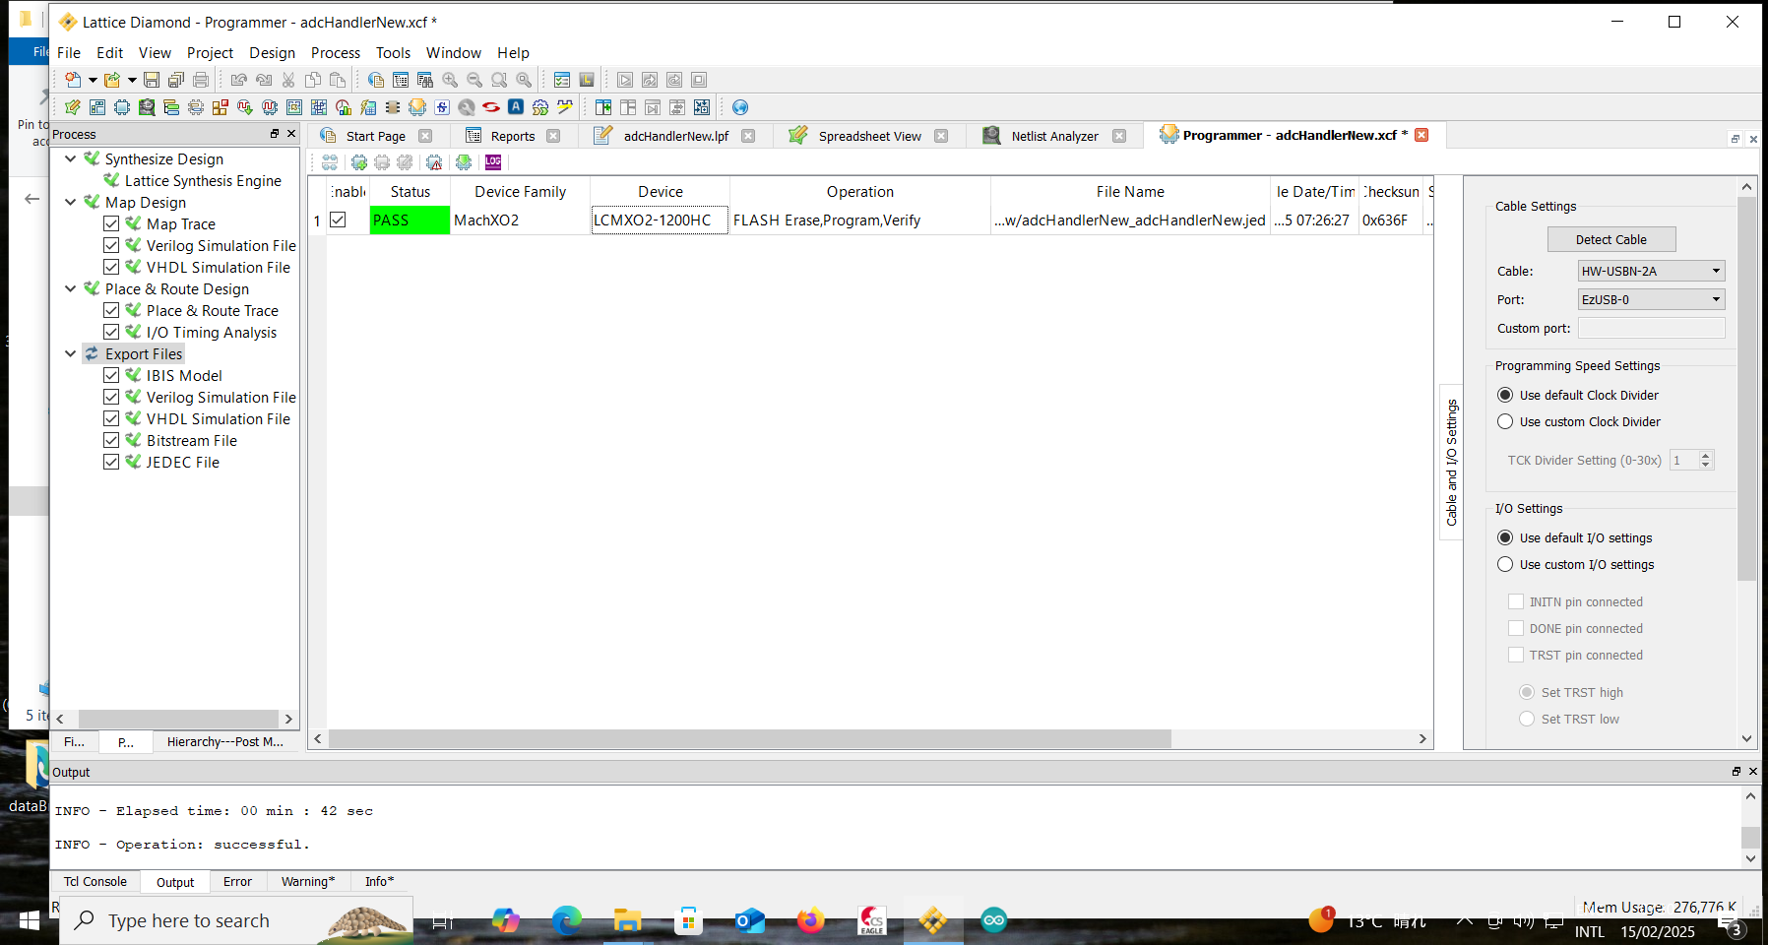The height and width of the screenshot is (945, 1768).
Task: Open the Programmer tool toolbar icon
Action: pos(417,107)
